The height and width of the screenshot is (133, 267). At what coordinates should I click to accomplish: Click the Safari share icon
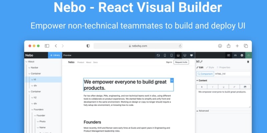click(x=229, y=46)
